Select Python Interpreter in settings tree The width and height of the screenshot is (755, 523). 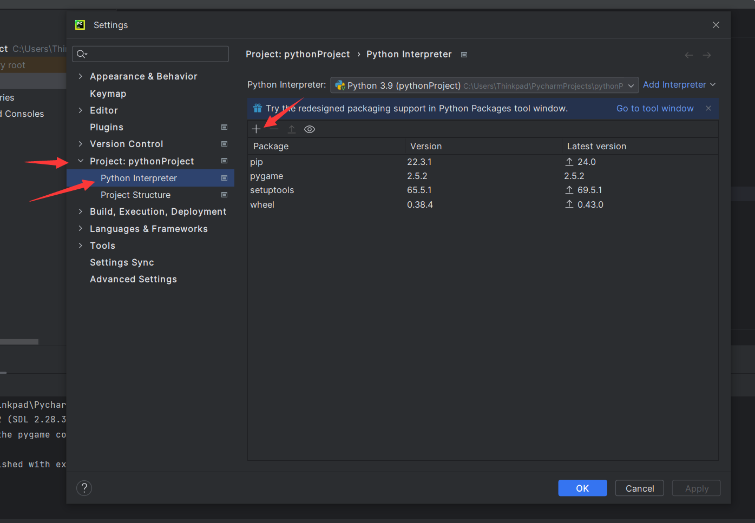click(x=150, y=178)
